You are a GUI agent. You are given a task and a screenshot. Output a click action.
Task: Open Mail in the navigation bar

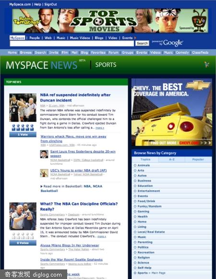[74, 52]
